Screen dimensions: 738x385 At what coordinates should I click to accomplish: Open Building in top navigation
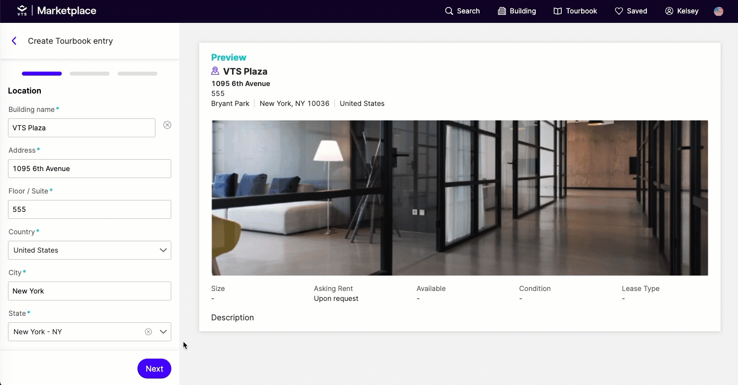[517, 11]
